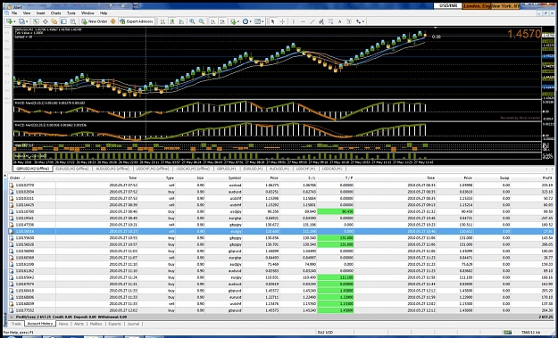
Task: Open the Experts tab in Terminal
Action: click(x=114, y=324)
